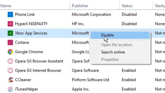165x93 pixels.
Task: Select the Opera GX Browser Assistant icon
Action: pos(10,61)
